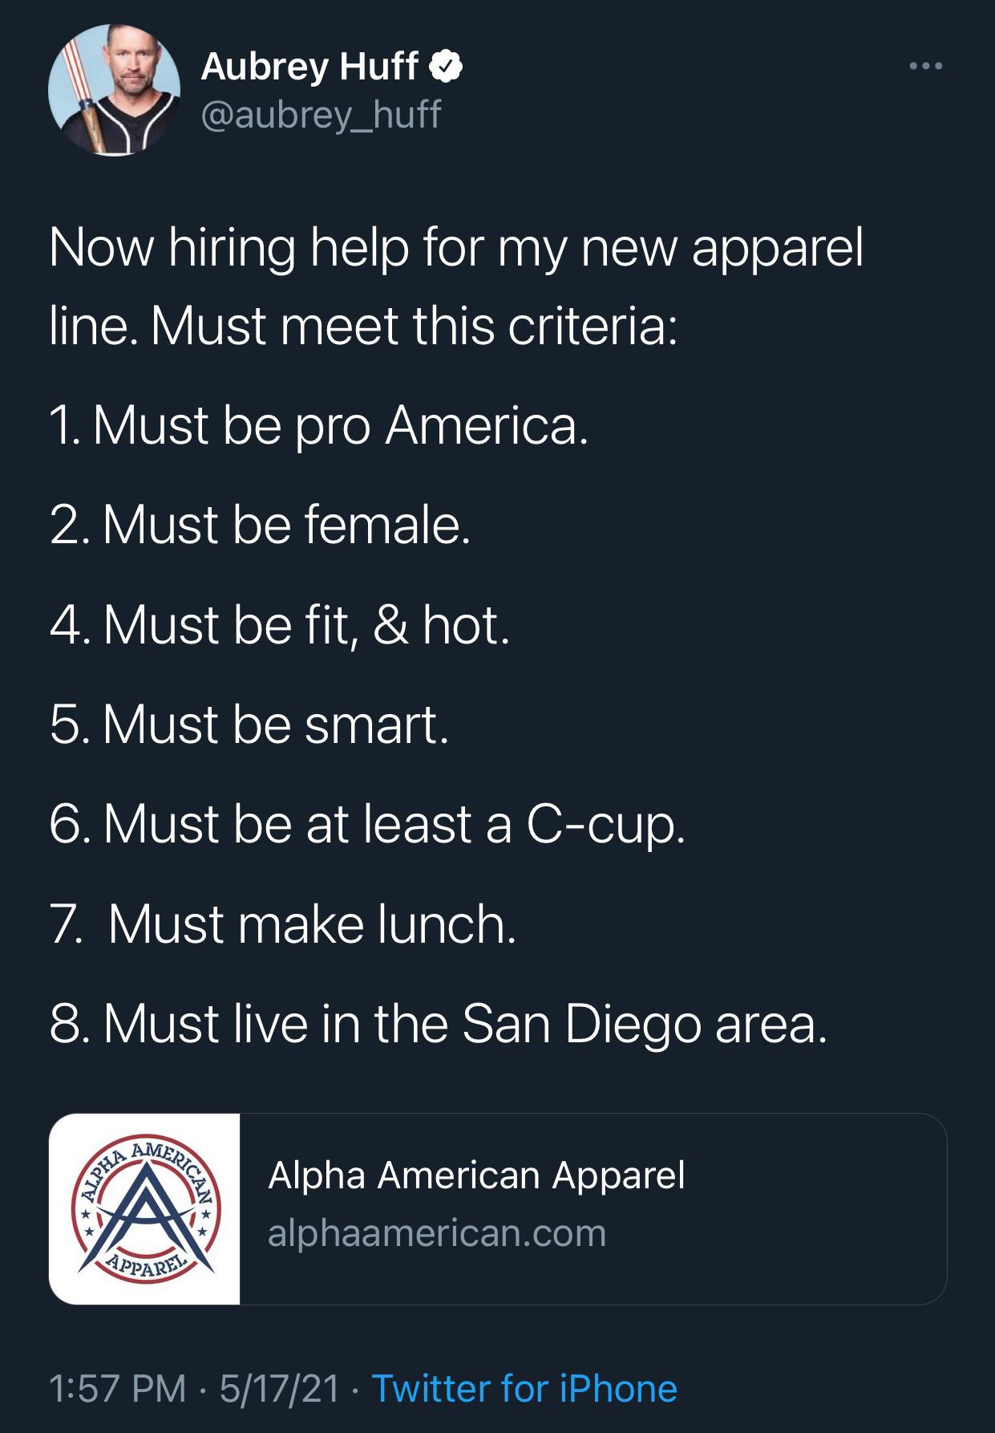Tap the "Must make lunch" line
995x1433 pixels.
pyautogui.click(x=283, y=924)
